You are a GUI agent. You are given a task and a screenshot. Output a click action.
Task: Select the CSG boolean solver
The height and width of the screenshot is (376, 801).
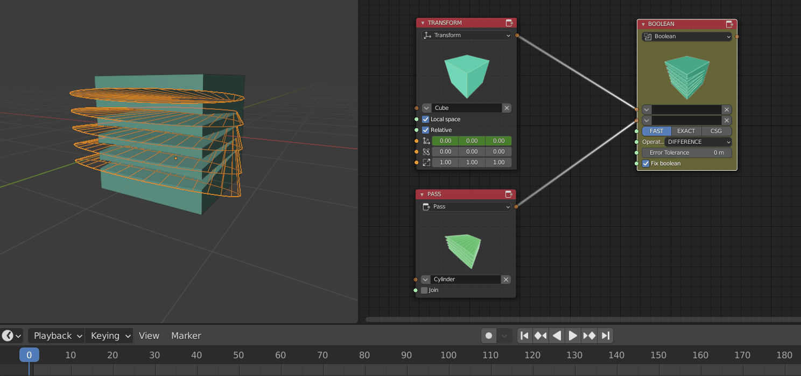716,131
